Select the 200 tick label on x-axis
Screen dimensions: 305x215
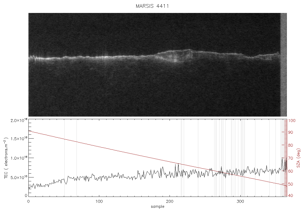(170, 202)
